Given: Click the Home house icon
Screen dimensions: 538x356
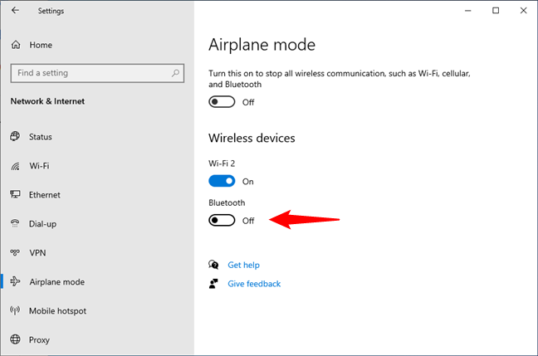Looking at the screenshot, I should click(x=16, y=45).
